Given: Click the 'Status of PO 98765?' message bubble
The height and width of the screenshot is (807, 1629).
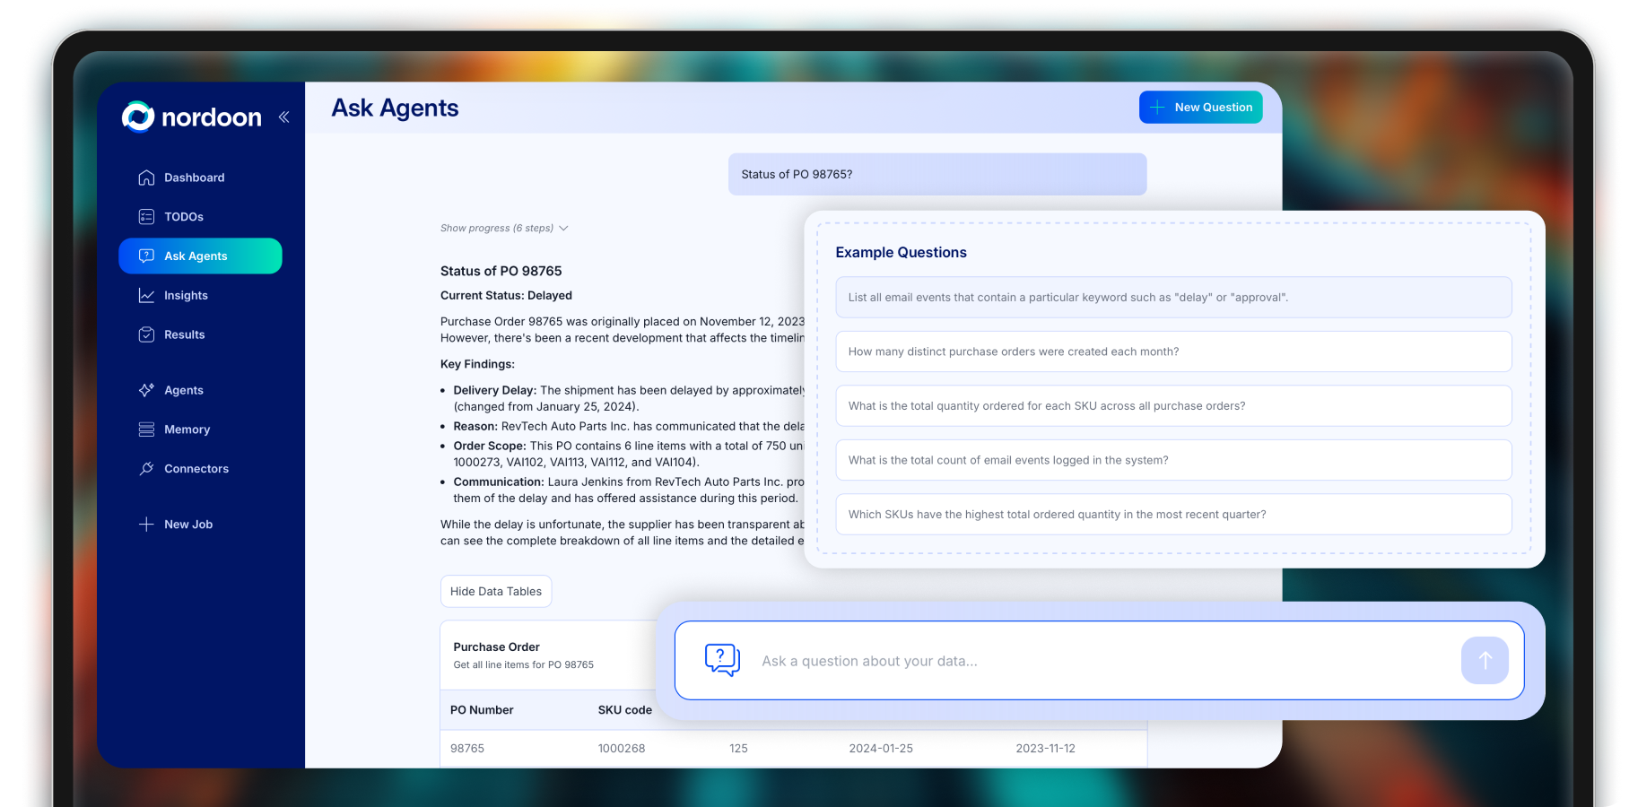Looking at the screenshot, I should [x=937, y=174].
